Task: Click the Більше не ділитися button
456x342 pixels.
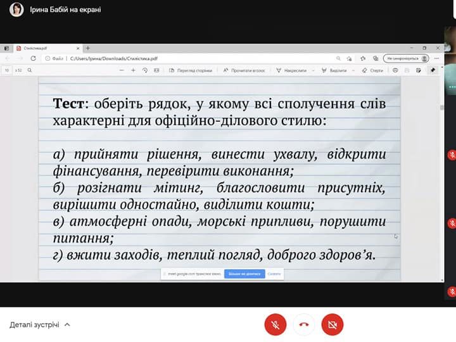Action: tap(244, 274)
